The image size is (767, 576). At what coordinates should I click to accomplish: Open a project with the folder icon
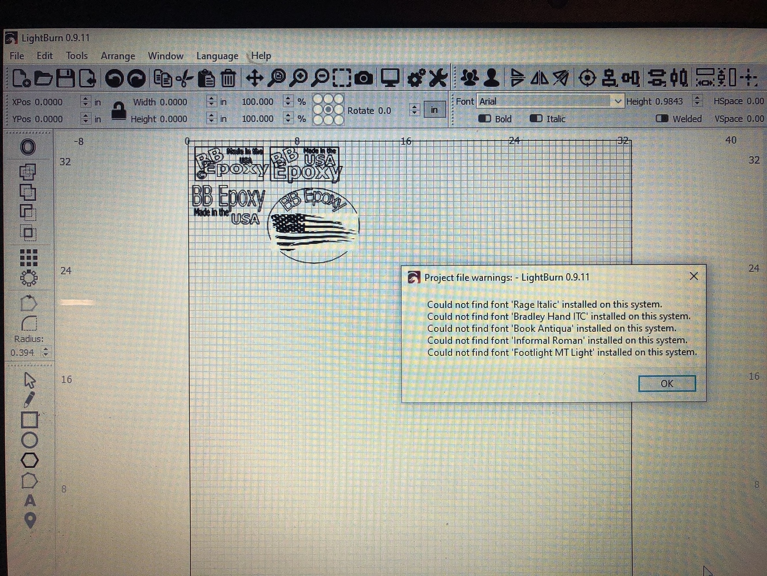point(43,78)
